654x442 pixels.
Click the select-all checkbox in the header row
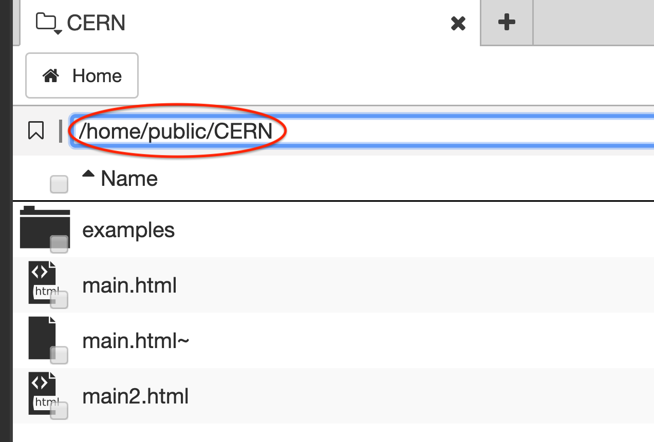pyautogui.click(x=59, y=184)
